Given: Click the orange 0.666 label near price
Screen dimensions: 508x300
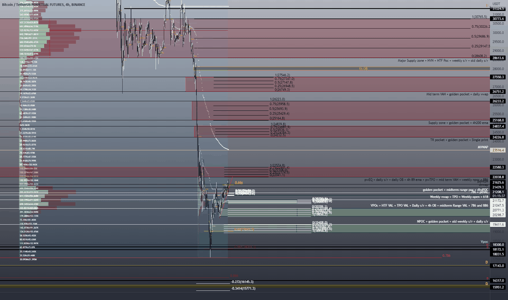Looking at the screenshot, I should pyautogui.click(x=239, y=183).
